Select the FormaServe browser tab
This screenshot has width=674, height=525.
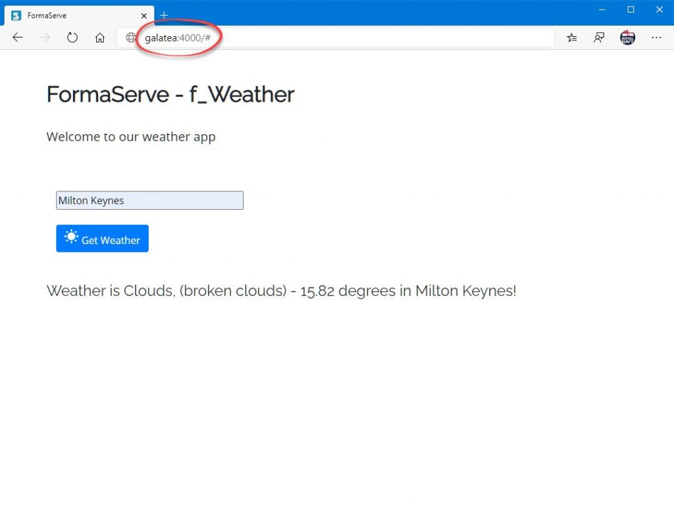tap(72, 15)
